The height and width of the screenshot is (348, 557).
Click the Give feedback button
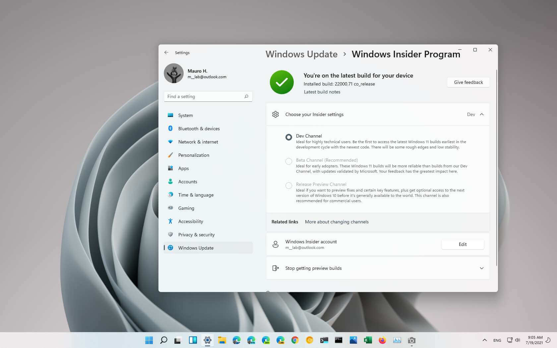(x=468, y=82)
